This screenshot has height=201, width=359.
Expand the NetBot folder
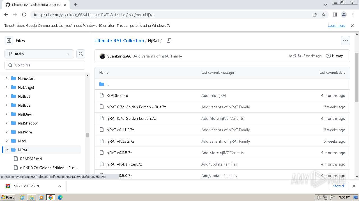point(7,96)
